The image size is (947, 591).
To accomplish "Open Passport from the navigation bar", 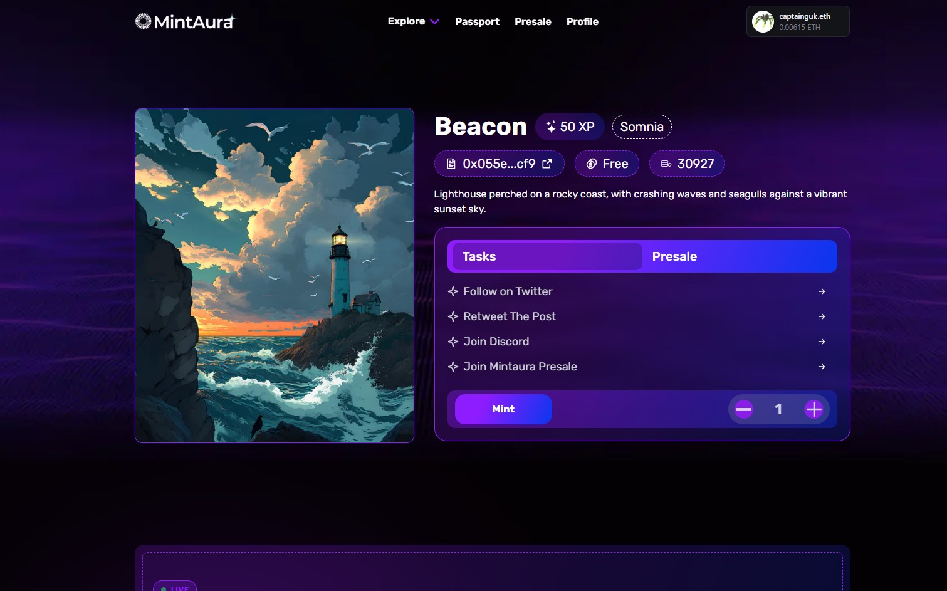I will click(477, 21).
